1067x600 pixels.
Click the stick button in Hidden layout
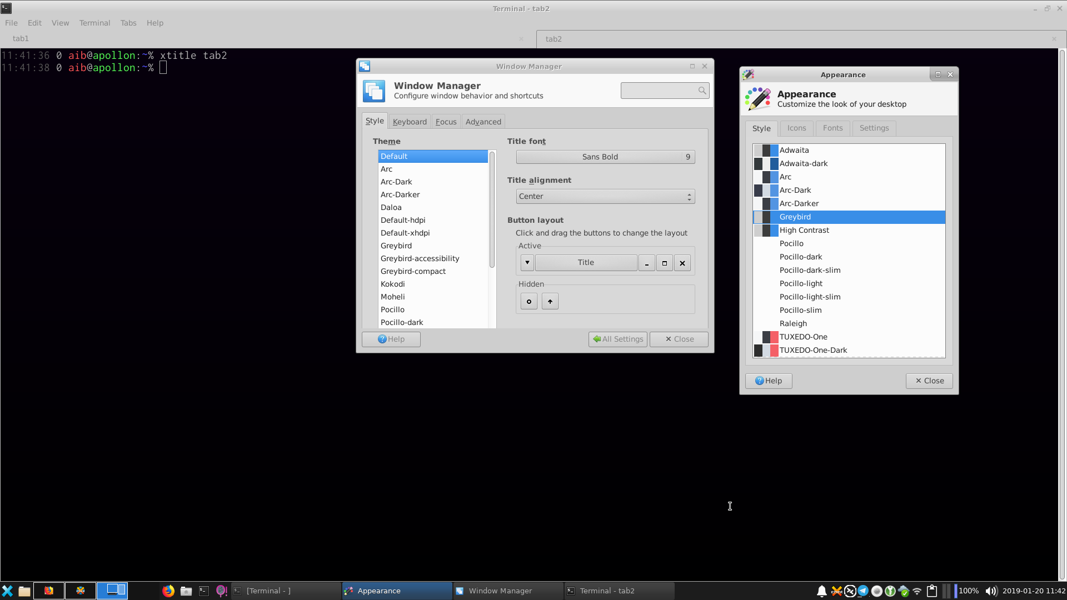pos(528,302)
